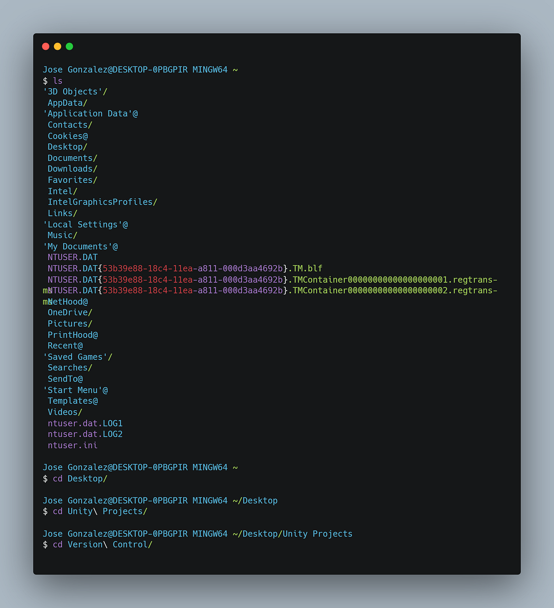The height and width of the screenshot is (608, 554).
Task: Select the Music folder entry
Action: [60, 235]
